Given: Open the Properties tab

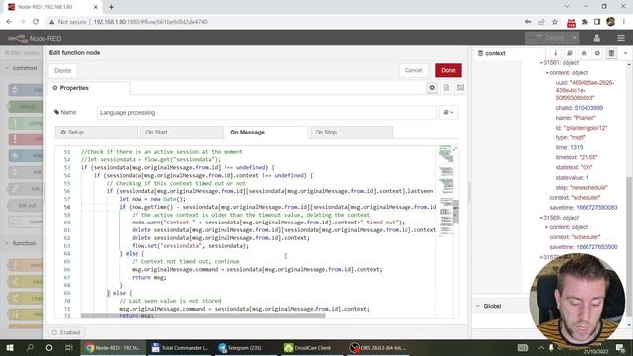Looking at the screenshot, I should pos(89,88).
